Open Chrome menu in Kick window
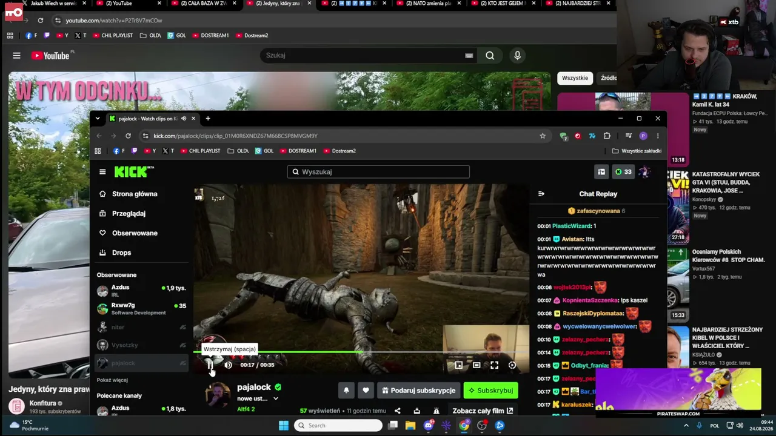This screenshot has width=776, height=436. (x=657, y=136)
